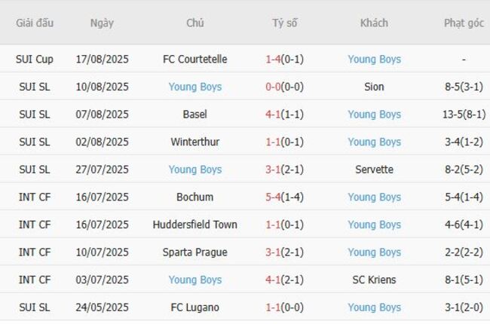Select the Basel home team
This screenshot has width=490, height=324.
click(194, 115)
